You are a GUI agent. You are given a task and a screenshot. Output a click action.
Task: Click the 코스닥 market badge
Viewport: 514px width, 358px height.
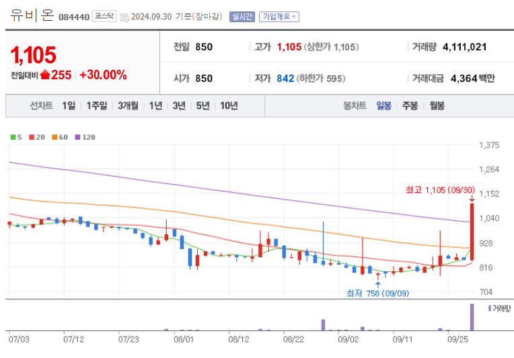104,16
